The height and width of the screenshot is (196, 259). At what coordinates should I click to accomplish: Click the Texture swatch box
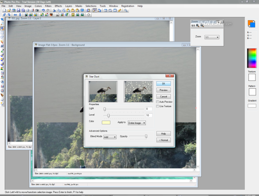252,77
